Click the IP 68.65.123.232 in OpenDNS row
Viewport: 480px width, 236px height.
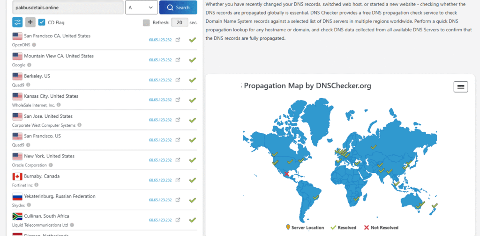pyautogui.click(x=160, y=40)
